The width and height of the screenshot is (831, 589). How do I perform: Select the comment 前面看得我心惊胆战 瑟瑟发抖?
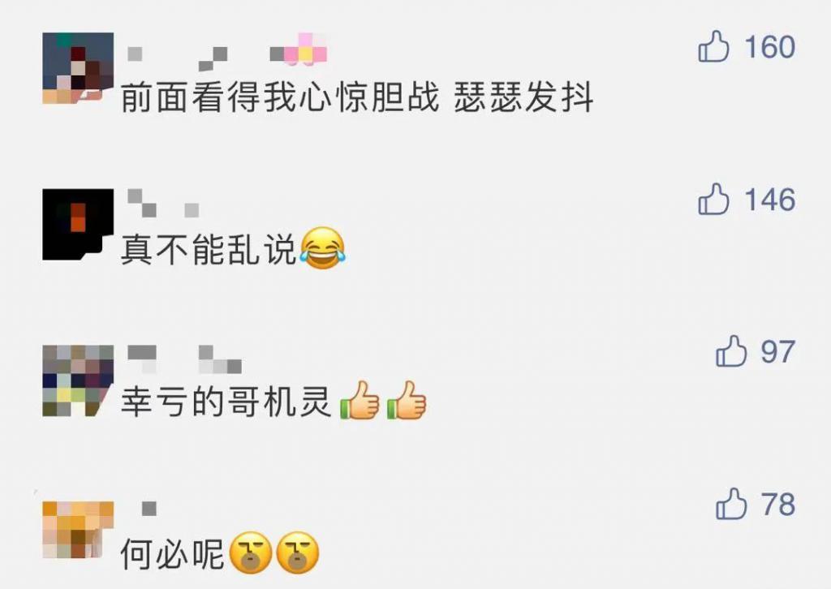click(x=357, y=97)
